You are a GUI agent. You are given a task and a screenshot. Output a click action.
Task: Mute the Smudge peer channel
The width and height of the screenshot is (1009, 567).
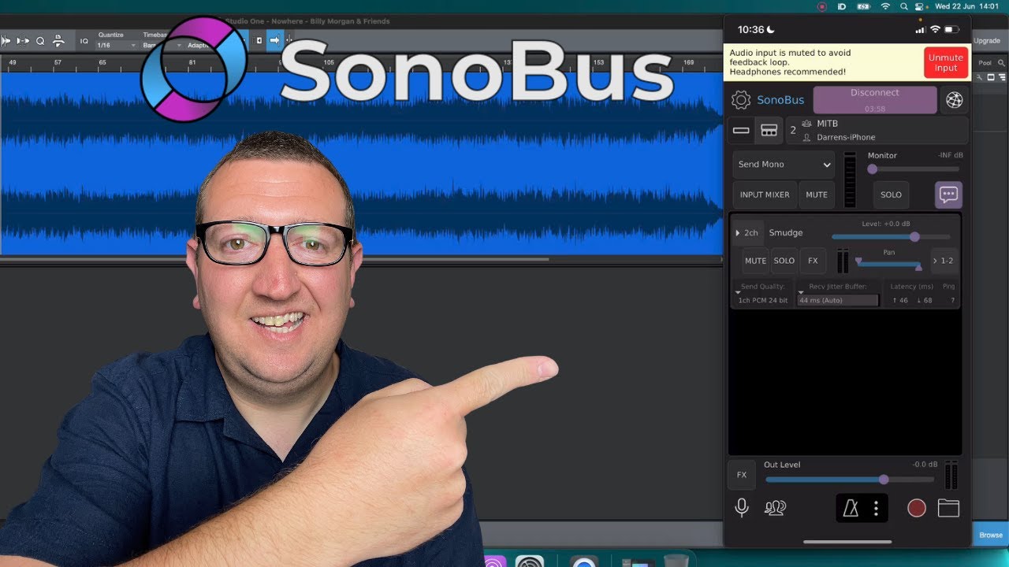[755, 261]
